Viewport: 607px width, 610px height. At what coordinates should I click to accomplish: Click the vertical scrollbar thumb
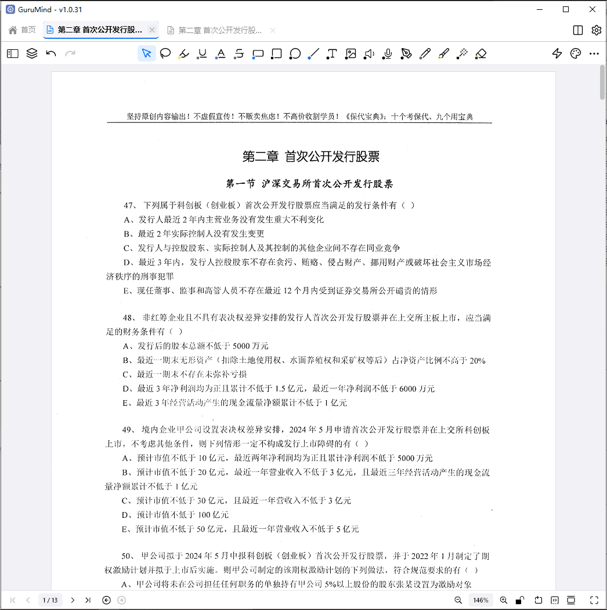(602, 82)
